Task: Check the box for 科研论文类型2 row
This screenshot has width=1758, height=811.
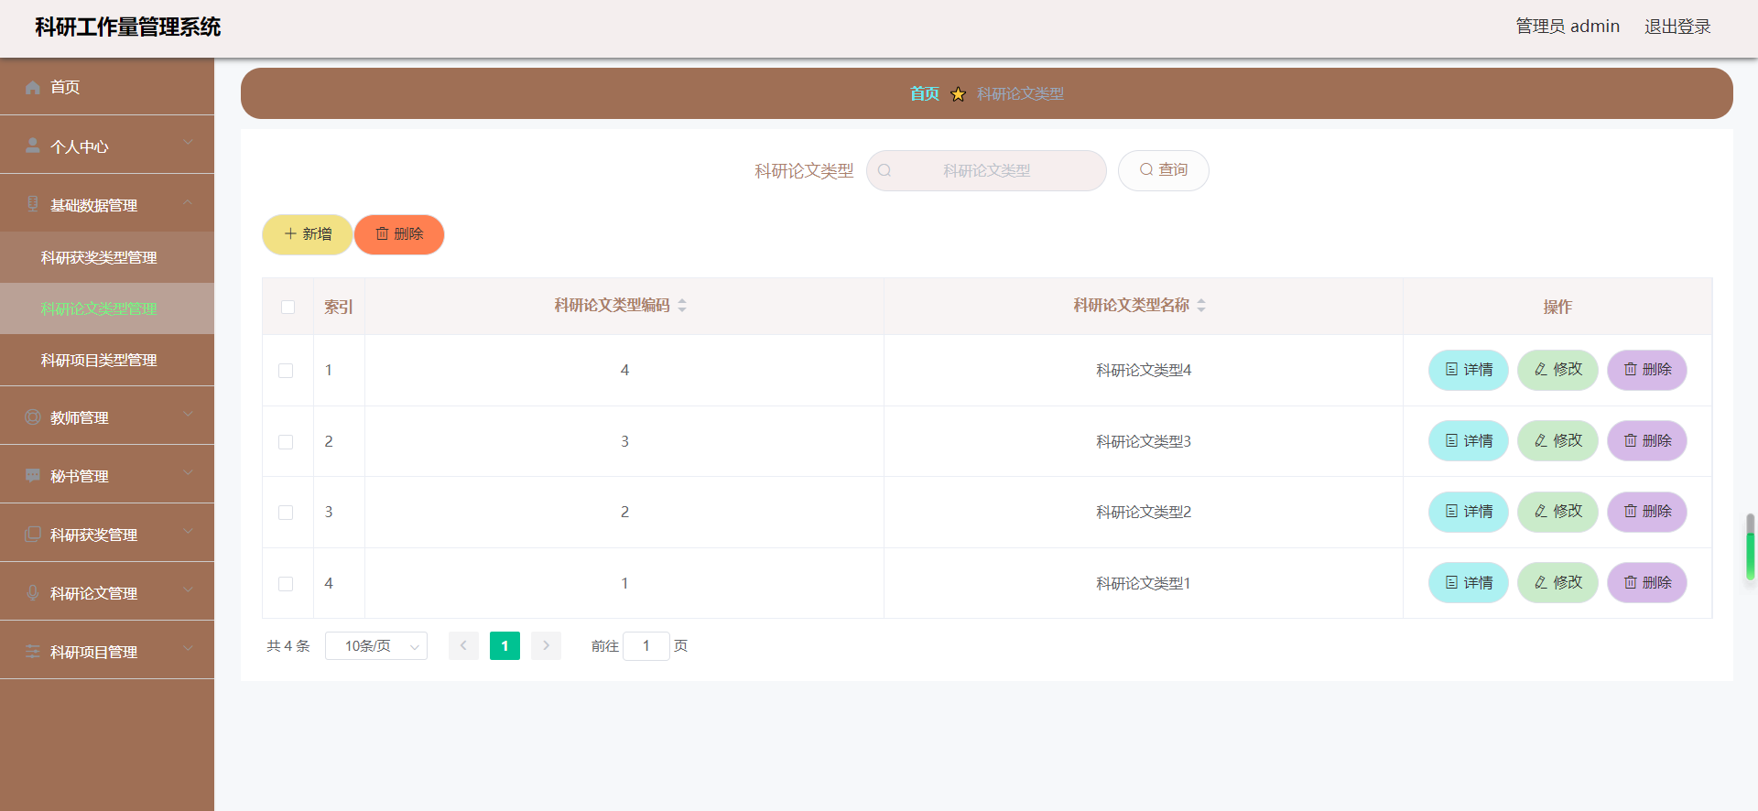Action: click(286, 513)
